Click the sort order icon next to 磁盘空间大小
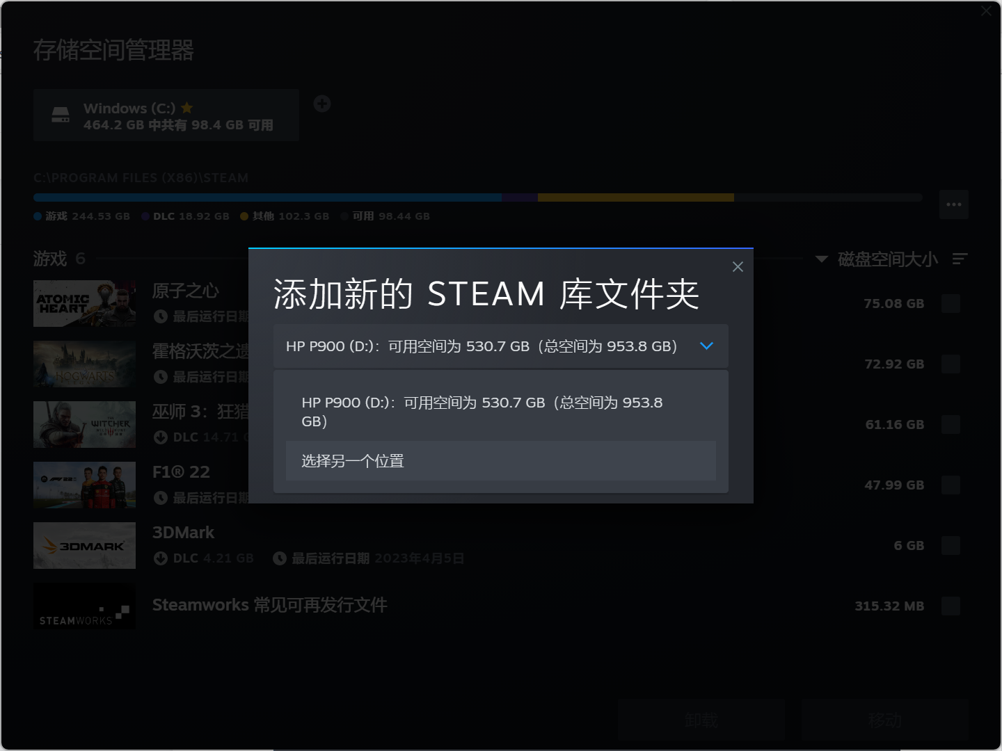 960,259
